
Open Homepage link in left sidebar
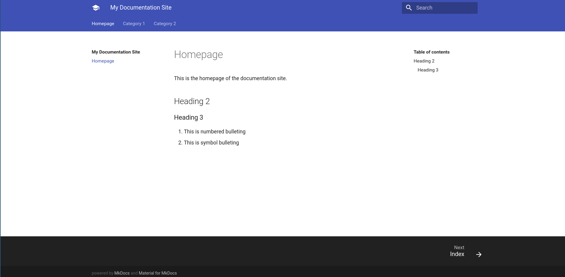pos(103,61)
